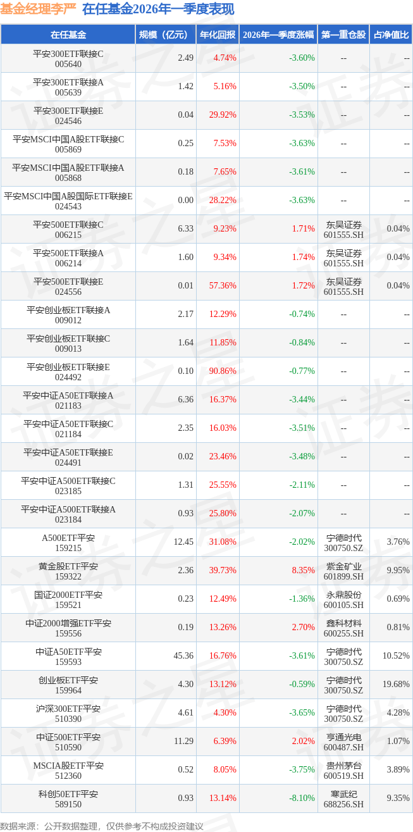Click the 占净值比 column header

coord(391,35)
